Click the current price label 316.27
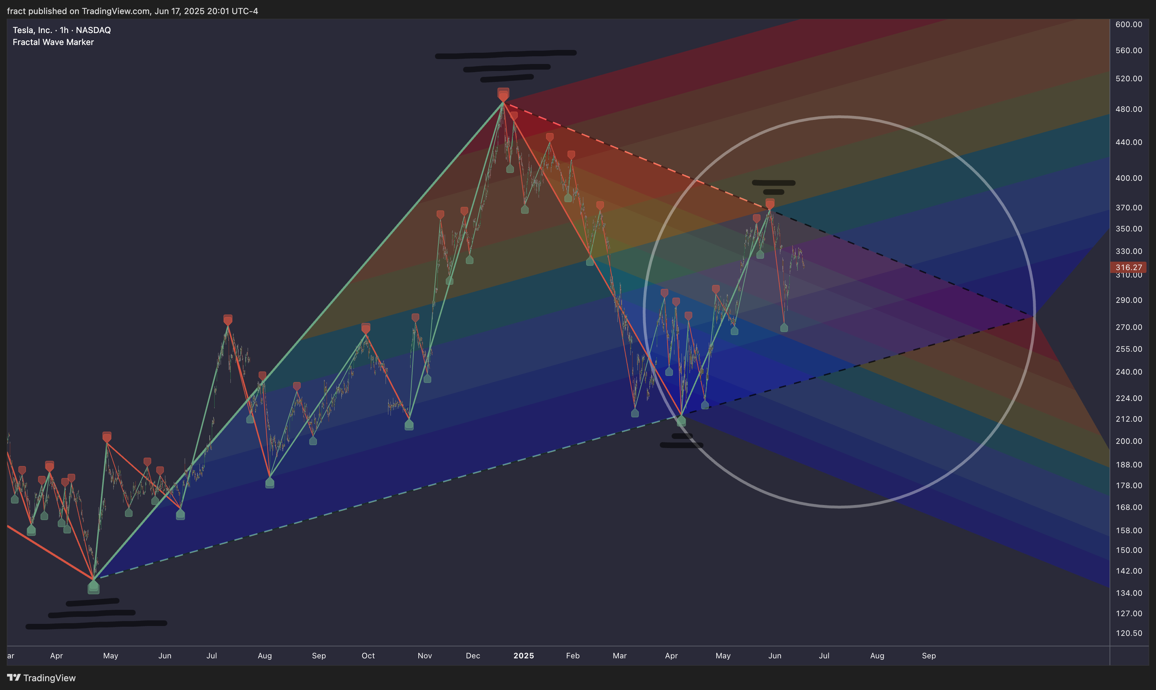This screenshot has width=1156, height=690. (1128, 267)
